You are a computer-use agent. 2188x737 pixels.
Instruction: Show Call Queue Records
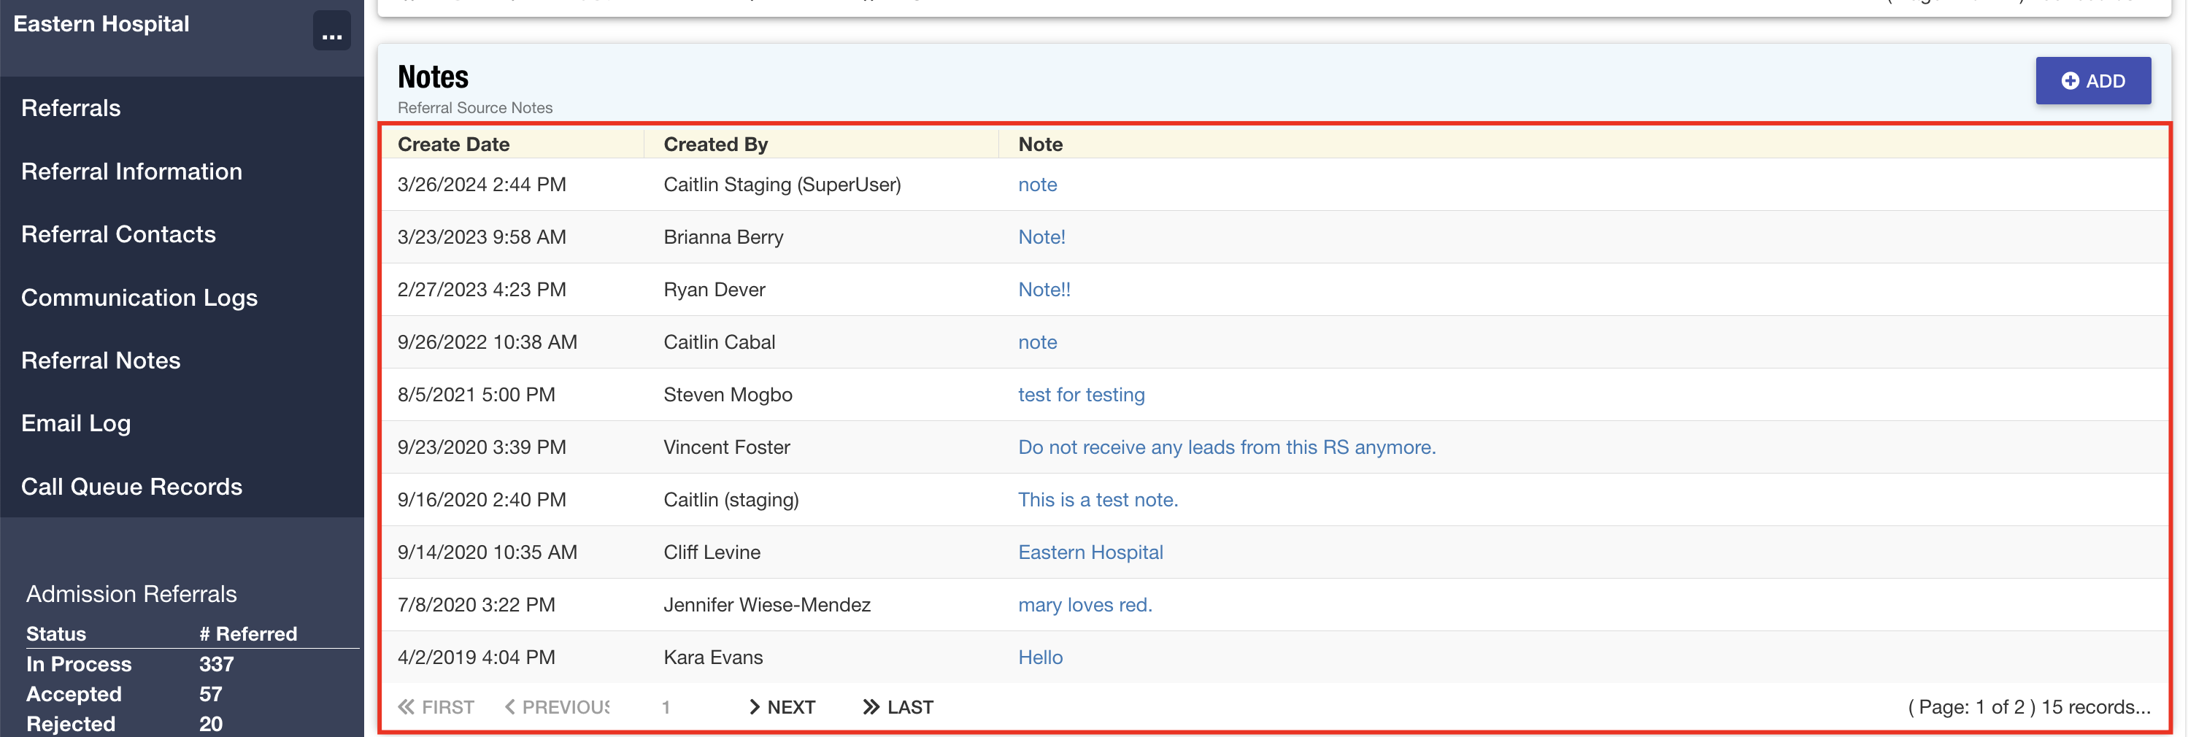131,487
